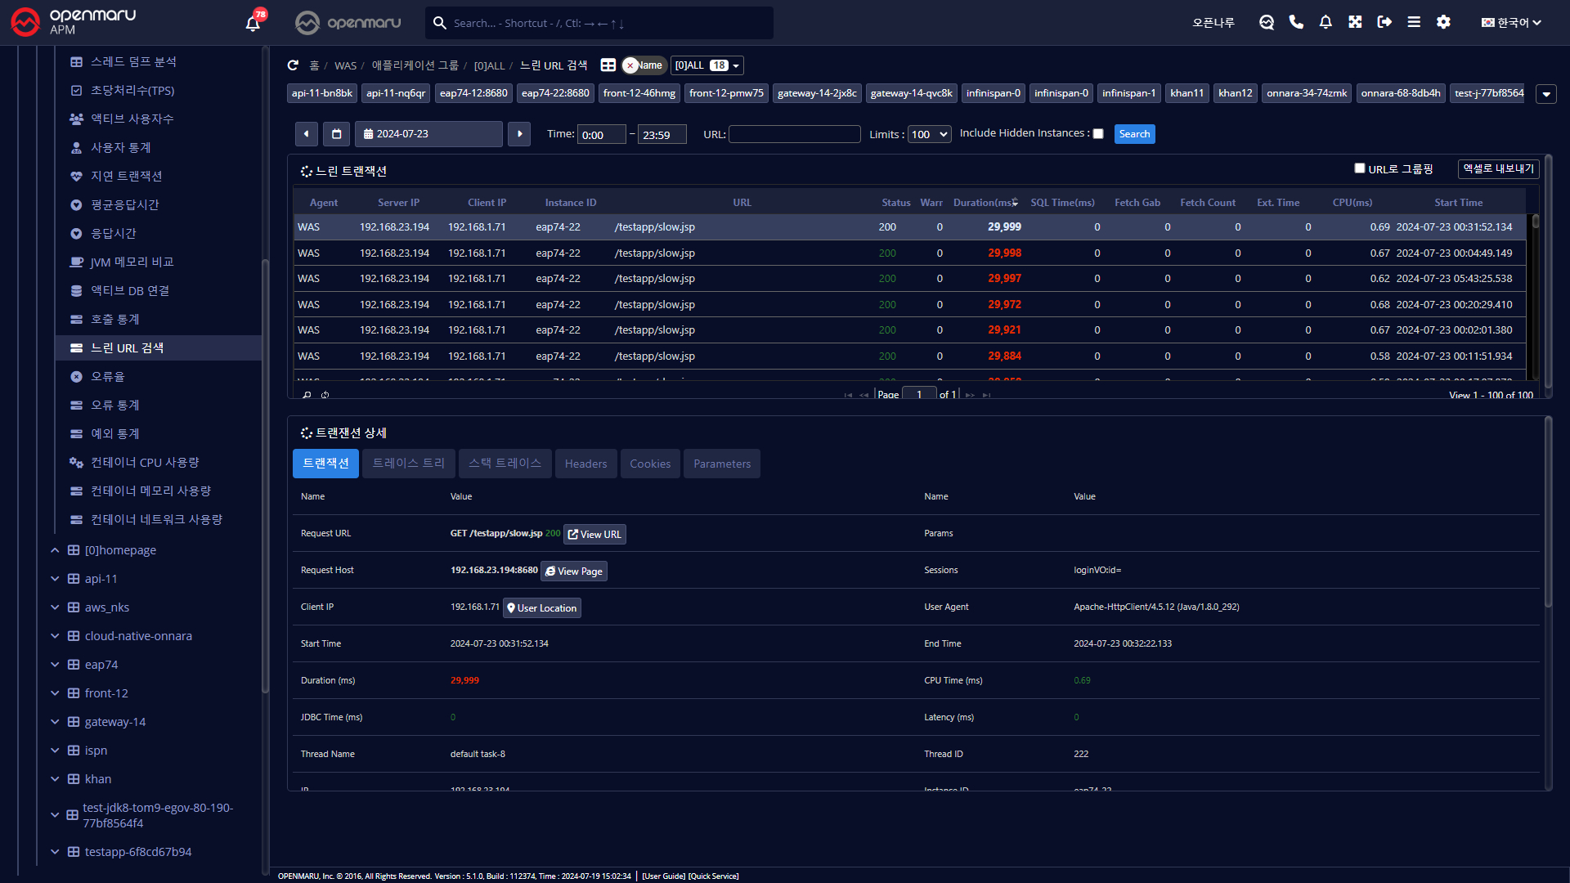Image resolution: width=1570 pixels, height=883 pixels.
Task: Toggle the Name switch in breadcrumb
Action: tap(644, 65)
